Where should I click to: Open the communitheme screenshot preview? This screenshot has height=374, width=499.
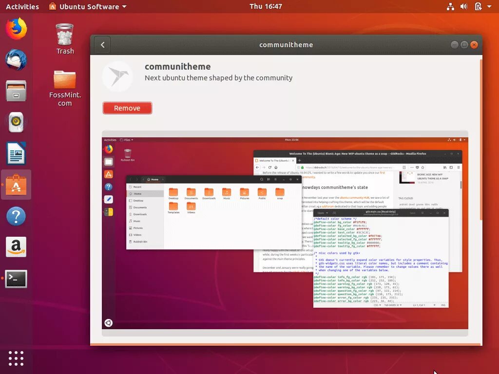pos(285,233)
